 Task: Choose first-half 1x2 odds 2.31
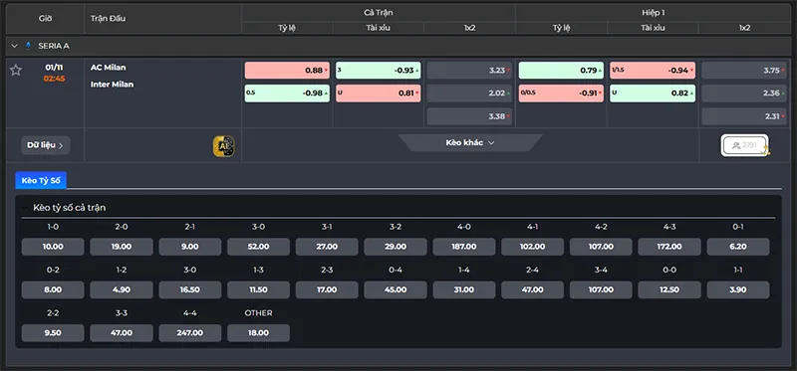point(744,116)
